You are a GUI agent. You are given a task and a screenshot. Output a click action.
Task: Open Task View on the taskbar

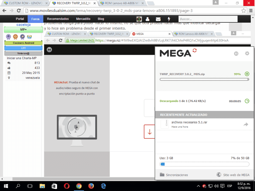pyautogui.click(x=30, y=186)
